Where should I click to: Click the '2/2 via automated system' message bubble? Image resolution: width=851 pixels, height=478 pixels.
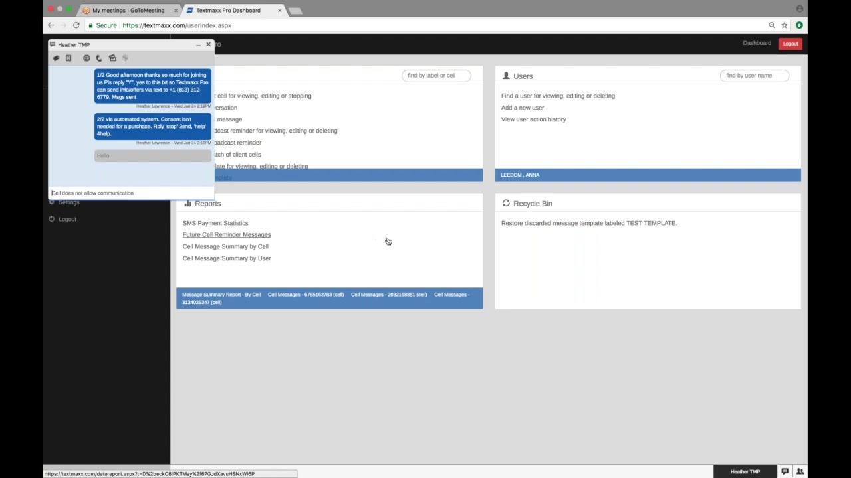tap(153, 127)
